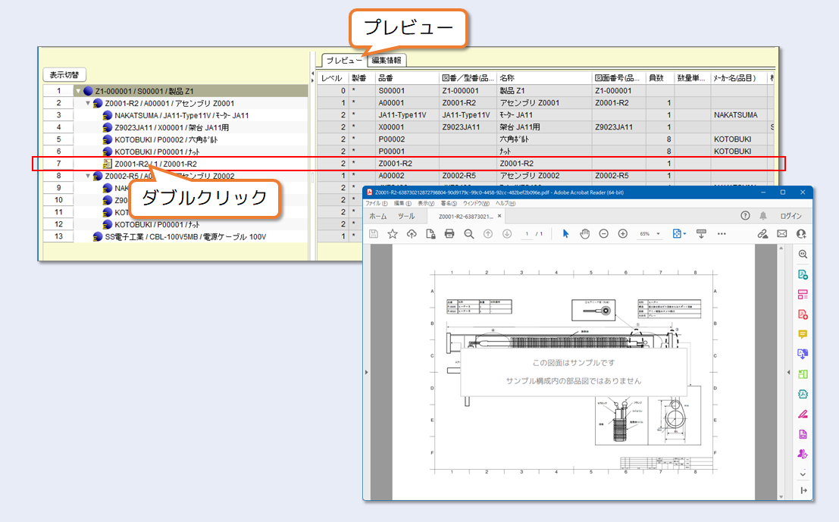Click the current page number field

click(527, 233)
